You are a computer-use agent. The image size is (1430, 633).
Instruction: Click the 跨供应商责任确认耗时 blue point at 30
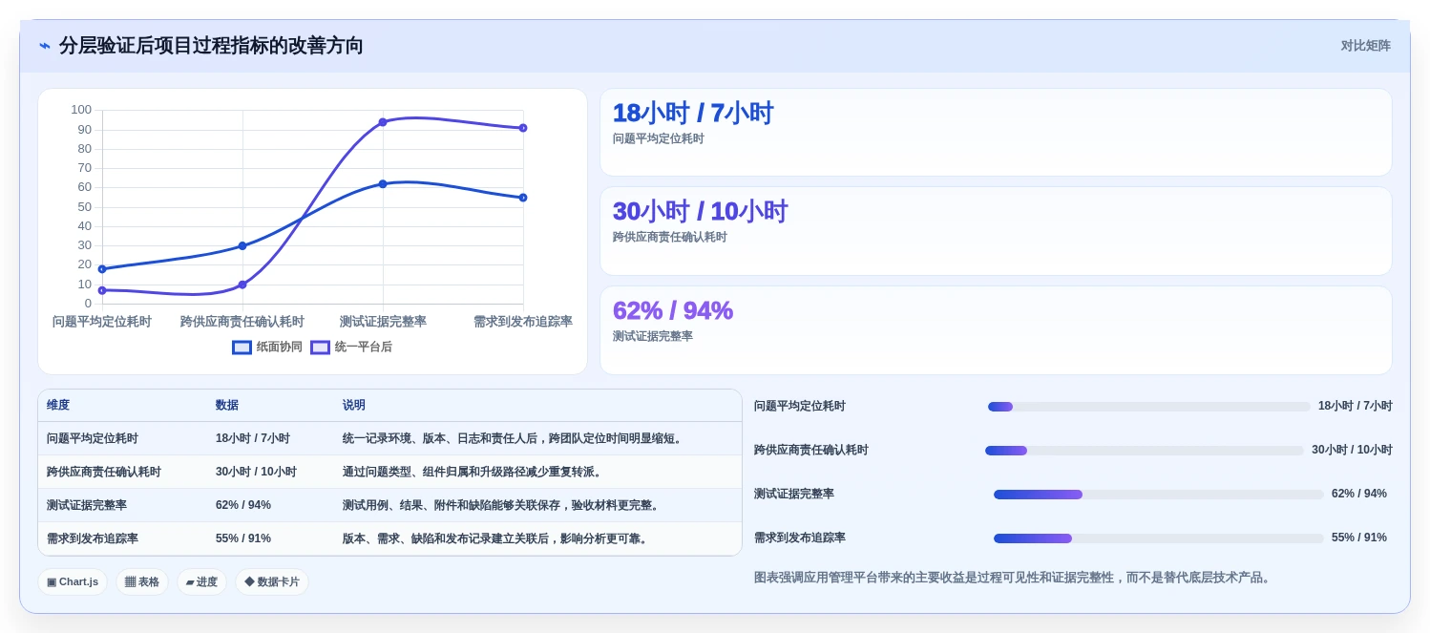click(242, 246)
